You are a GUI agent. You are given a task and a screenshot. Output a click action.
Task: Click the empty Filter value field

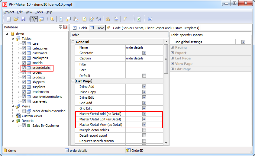click(144, 64)
